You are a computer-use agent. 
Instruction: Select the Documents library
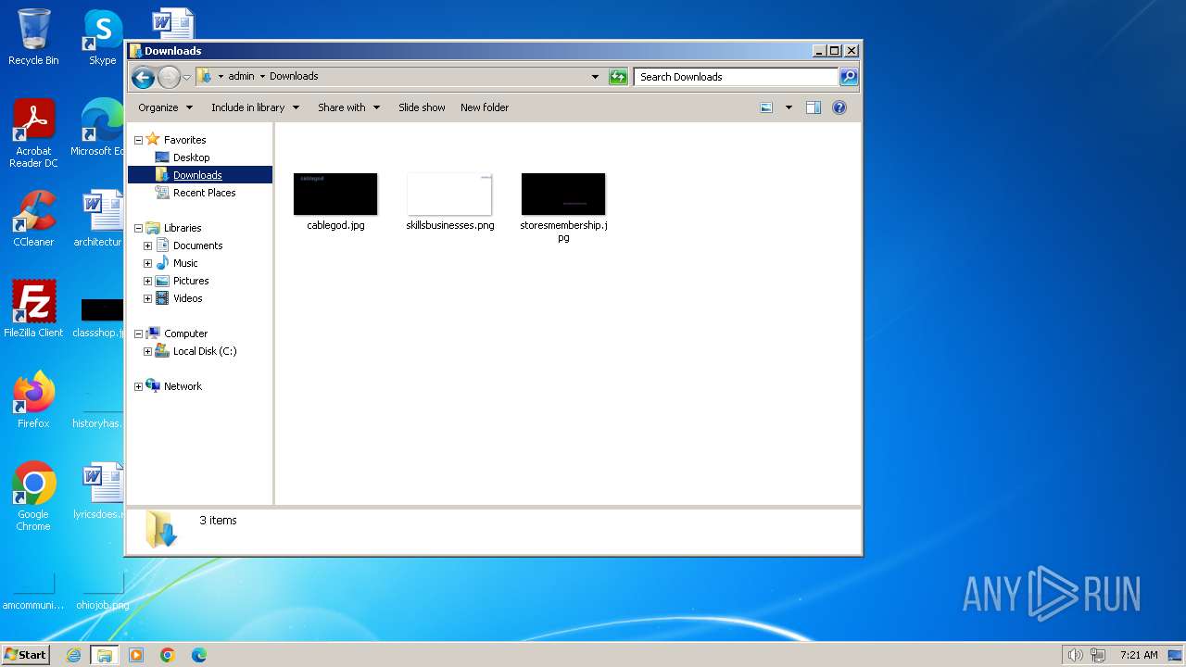click(197, 245)
